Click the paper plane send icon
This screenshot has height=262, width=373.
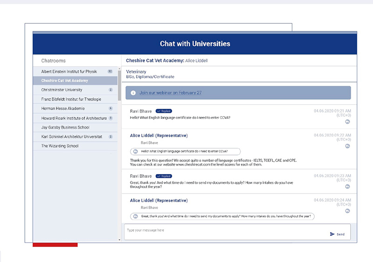(332, 234)
